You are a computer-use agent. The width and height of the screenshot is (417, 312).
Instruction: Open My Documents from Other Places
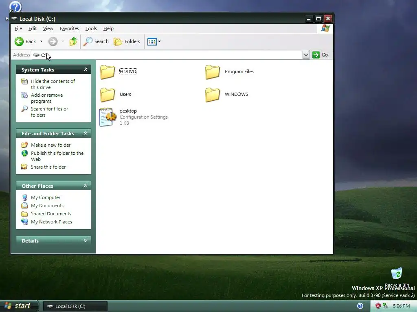coord(47,206)
